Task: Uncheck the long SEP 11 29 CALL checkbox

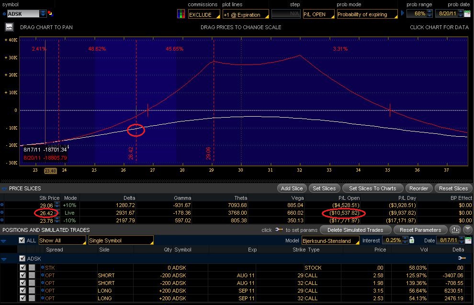Action: [23, 291]
